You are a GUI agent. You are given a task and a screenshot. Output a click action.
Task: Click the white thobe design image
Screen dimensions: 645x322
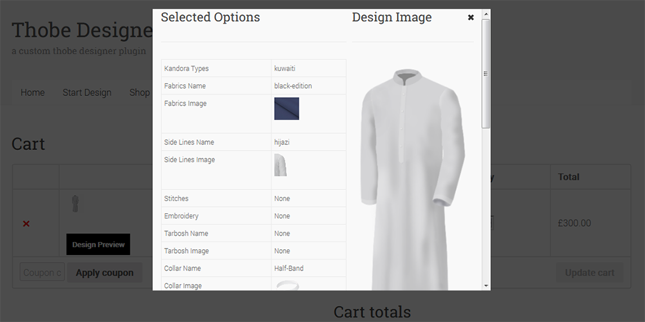pos(413,180)
